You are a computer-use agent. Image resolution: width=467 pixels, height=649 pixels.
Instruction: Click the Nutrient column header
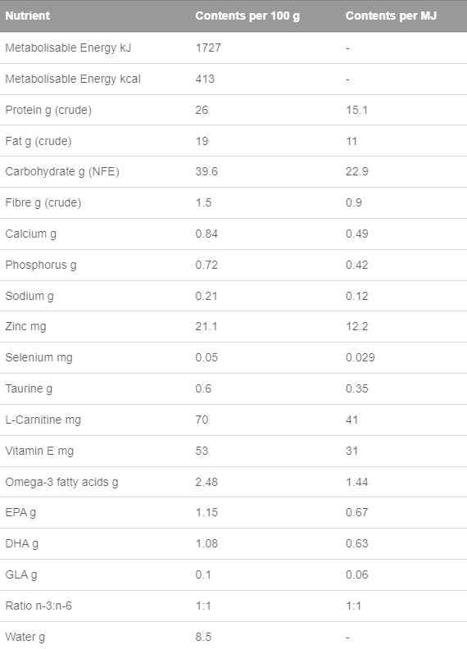pos(27,16)
